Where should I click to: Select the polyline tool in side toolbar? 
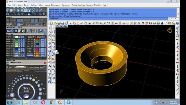[x=50, y=32]
